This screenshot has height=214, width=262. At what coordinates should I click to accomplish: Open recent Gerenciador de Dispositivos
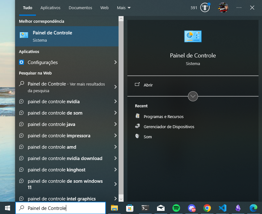pyautogui.click(x=169, y=127)
